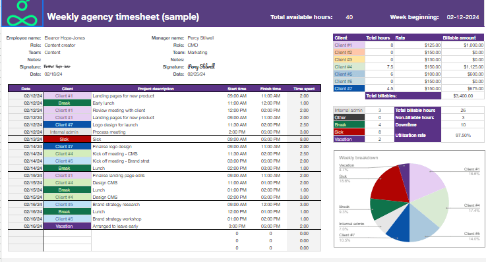This screenshot has height=262, width=486.
Task: Click the purple 'Vacation' category label in summary
Action: coord(349,139)
